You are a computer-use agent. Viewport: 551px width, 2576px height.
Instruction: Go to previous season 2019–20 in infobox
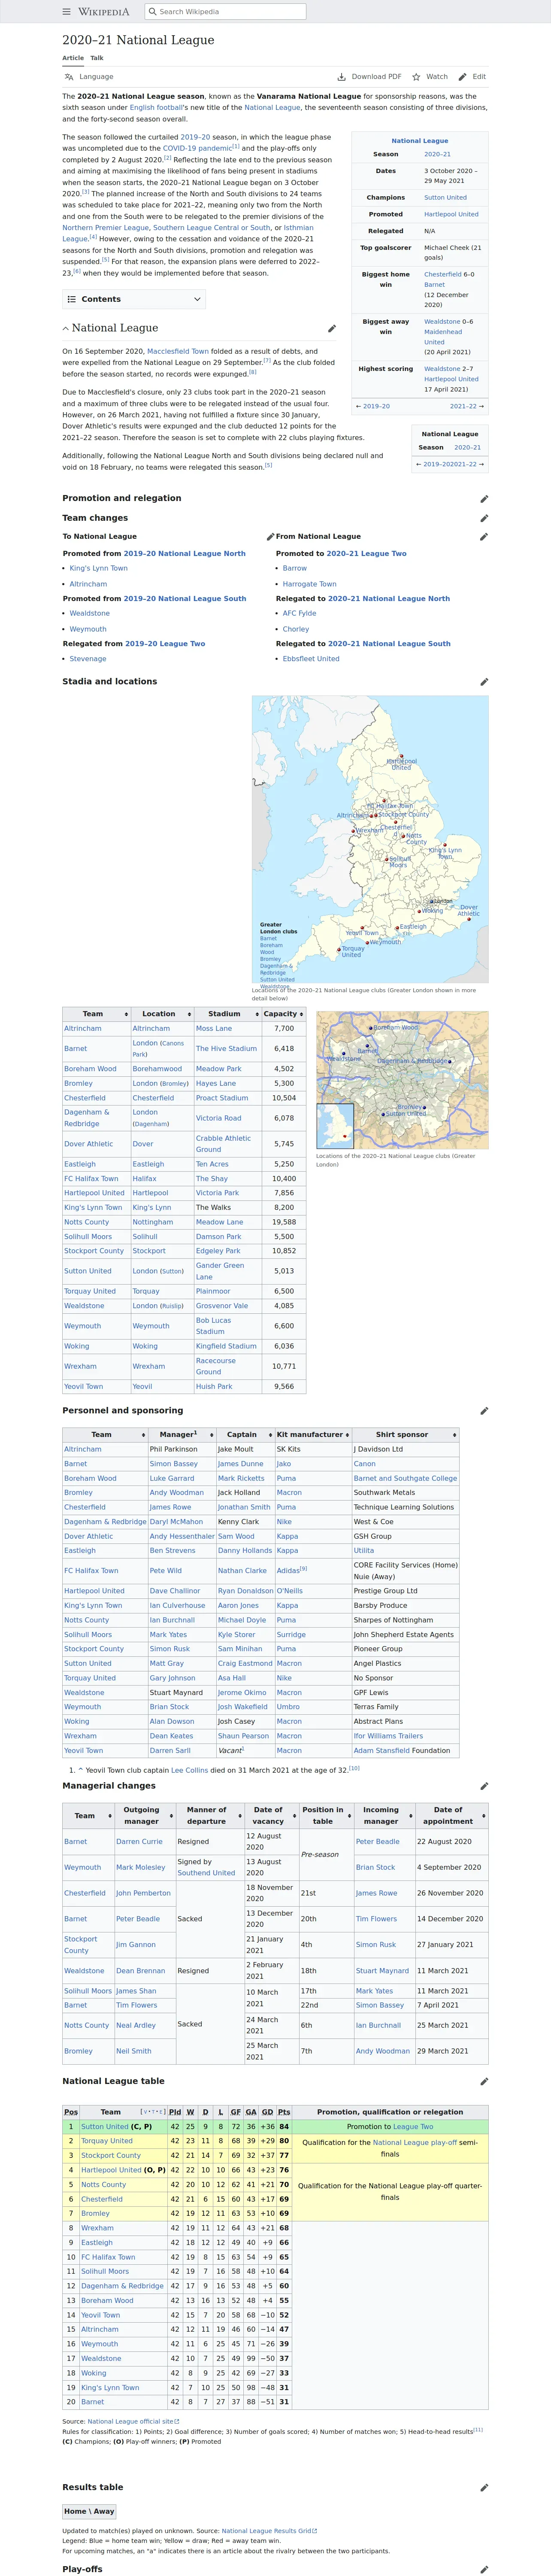point(376,406)
